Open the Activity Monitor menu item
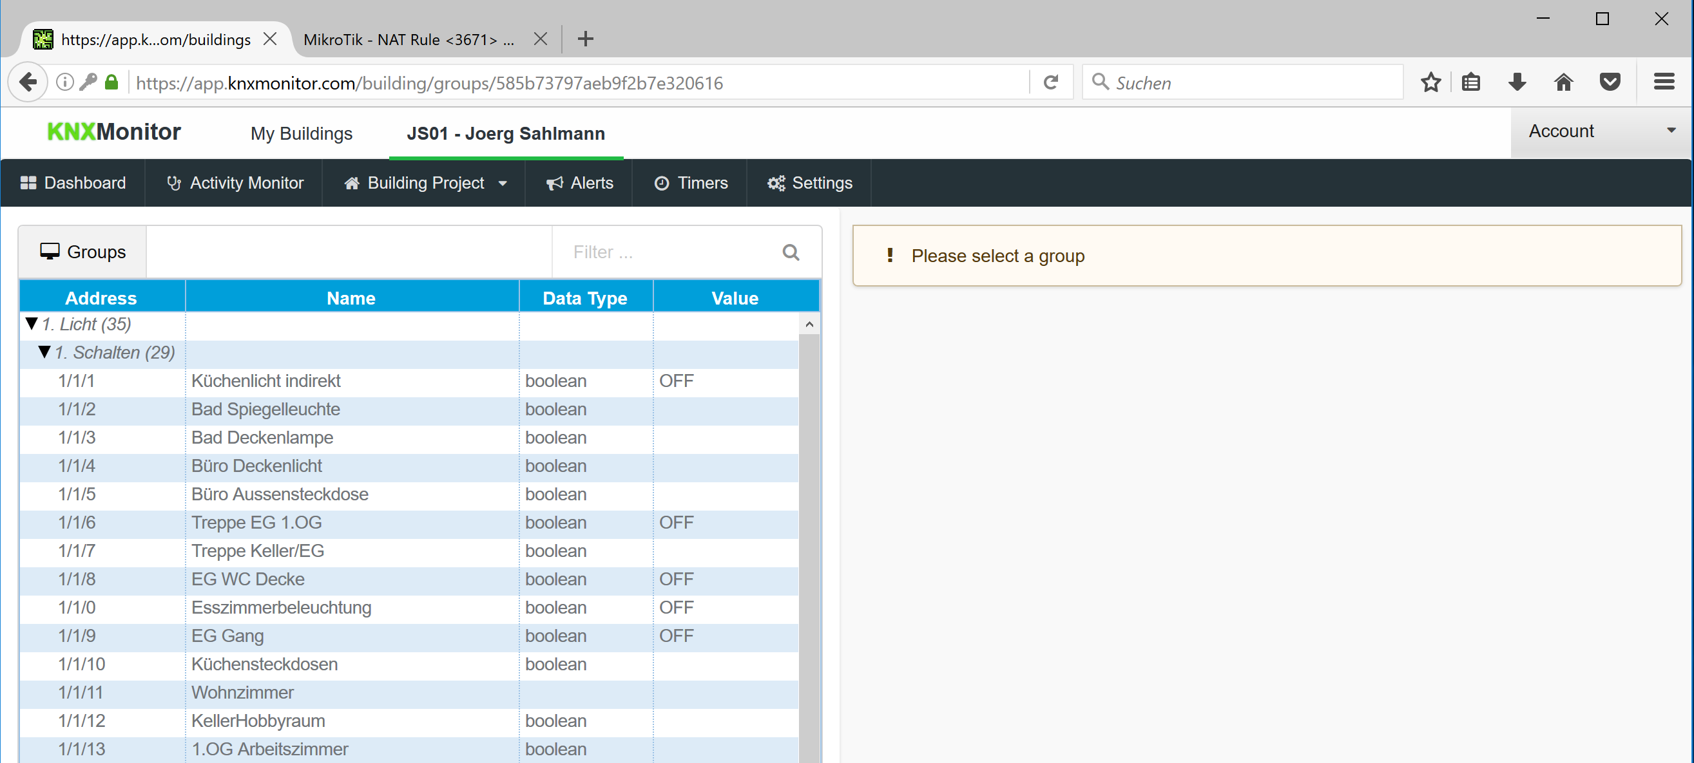 tap(235, 184)
